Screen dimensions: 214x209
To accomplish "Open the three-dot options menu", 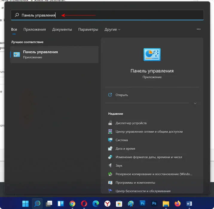I will (198, 29).
